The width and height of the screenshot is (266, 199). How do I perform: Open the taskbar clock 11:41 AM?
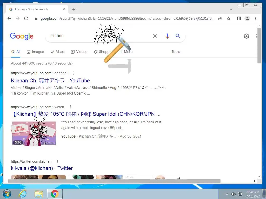pos(253,194)
